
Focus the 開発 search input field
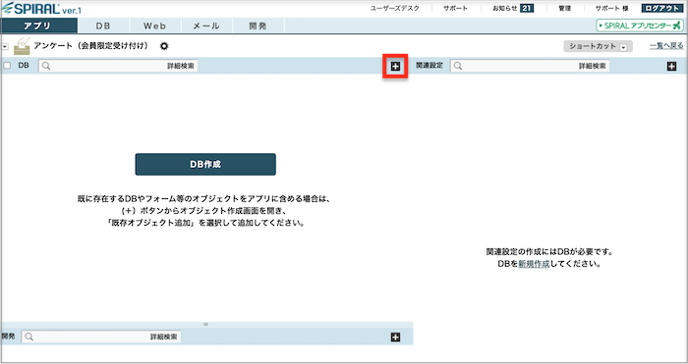101,337
